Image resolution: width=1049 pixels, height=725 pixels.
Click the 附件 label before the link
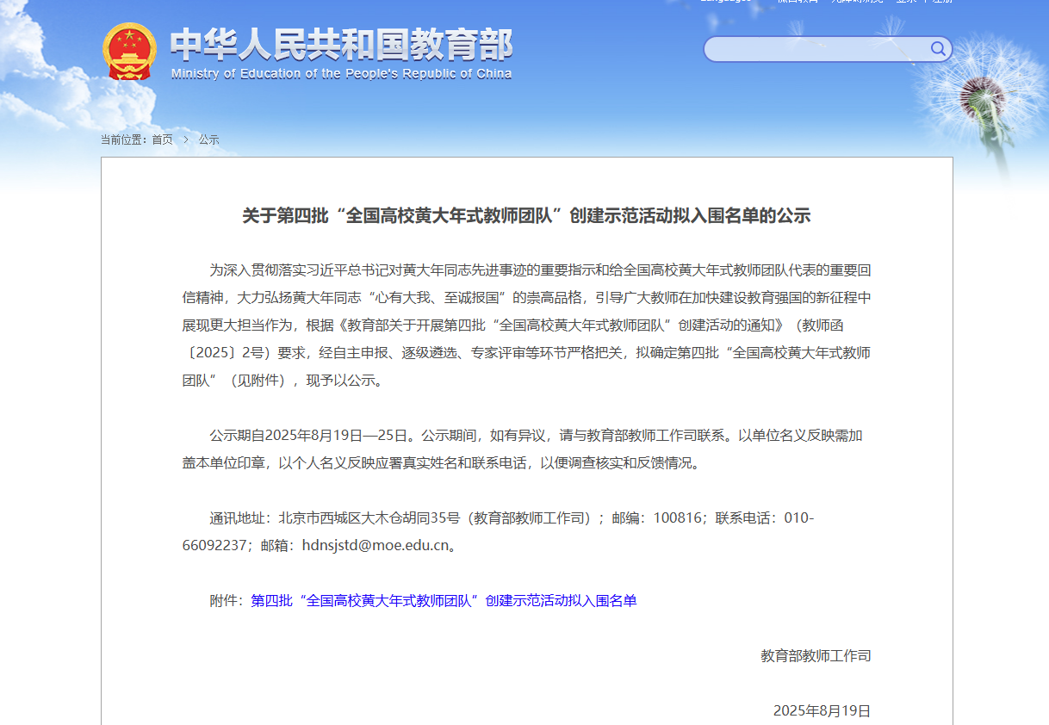[226, 601]
